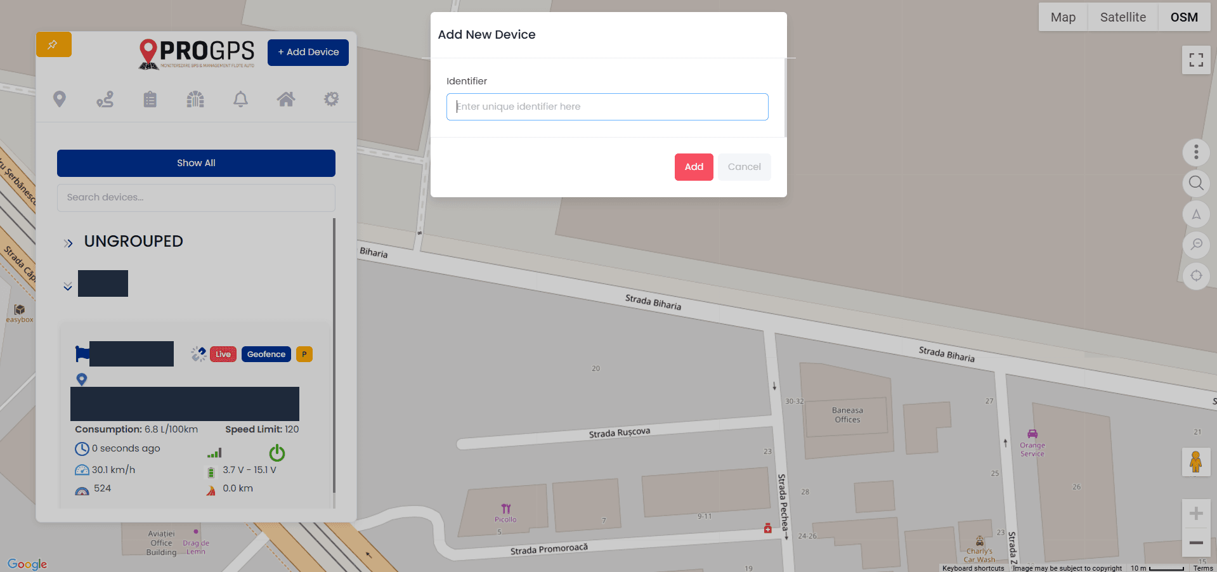This screenshot has height=572, width=1217.
Task: Click the Consumption 6.8 L/100km text
Action: pos(136,429)
